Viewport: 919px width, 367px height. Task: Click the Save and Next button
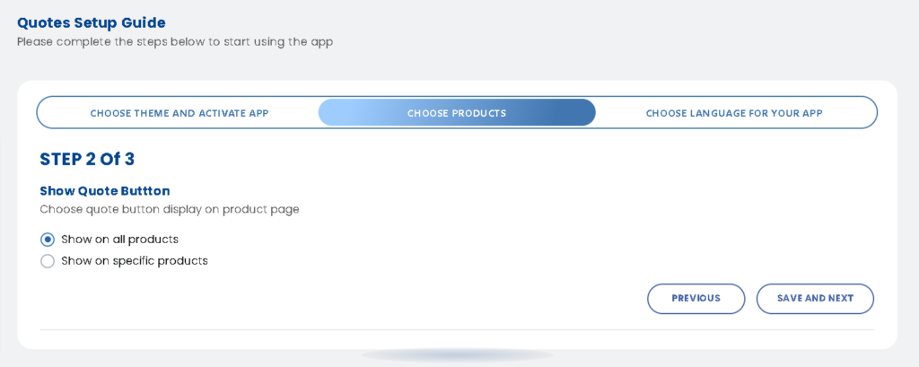(815, 299)
